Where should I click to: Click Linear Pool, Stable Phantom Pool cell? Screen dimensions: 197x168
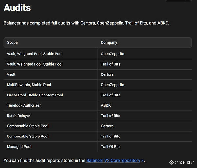(x=35, y=95)
